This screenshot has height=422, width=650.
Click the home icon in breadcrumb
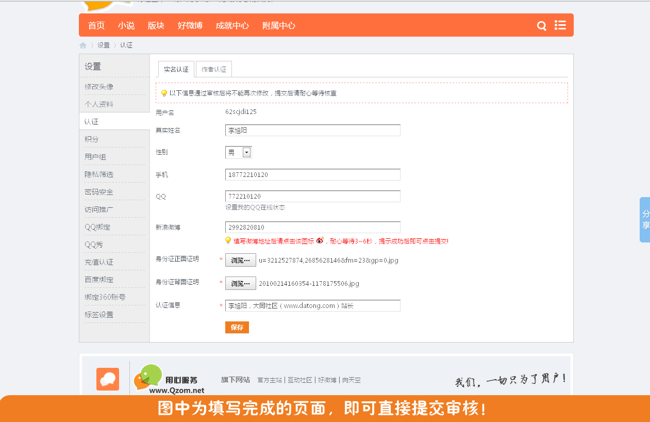[83, 45]
